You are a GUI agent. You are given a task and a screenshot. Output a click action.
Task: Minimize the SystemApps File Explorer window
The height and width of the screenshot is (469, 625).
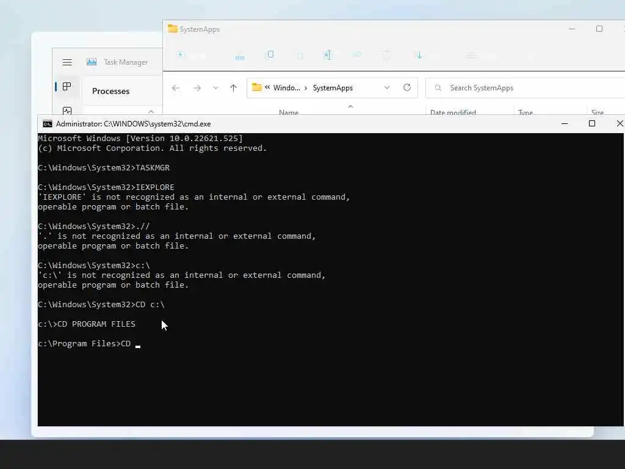pos(572,29)
